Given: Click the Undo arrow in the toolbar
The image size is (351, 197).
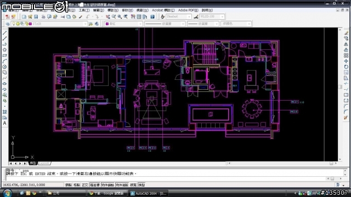Looking at the screenshot, I should (88, 17).
